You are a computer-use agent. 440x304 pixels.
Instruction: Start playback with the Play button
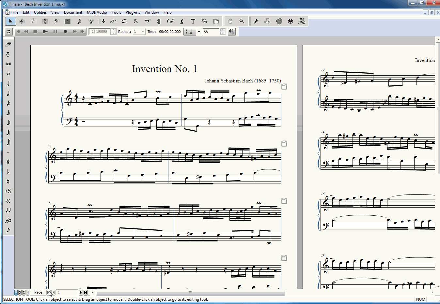pyautogui.click(x=45, y=32)
